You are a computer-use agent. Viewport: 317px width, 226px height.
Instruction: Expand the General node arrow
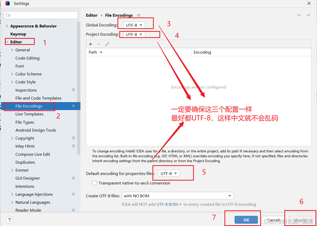[x=12, y=50]
